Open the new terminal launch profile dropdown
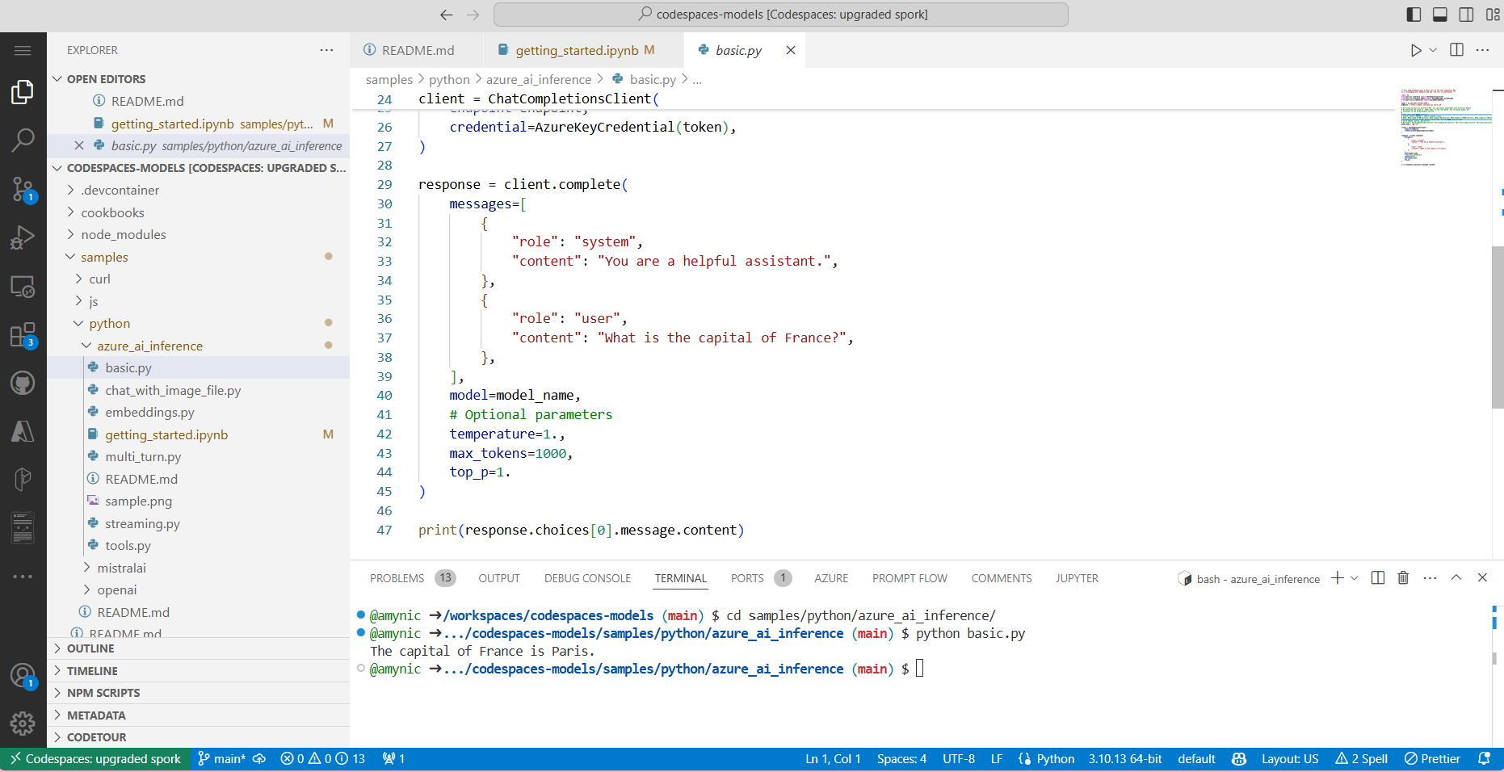This screenshot has width=1504, height=772. coord(1355,578)
